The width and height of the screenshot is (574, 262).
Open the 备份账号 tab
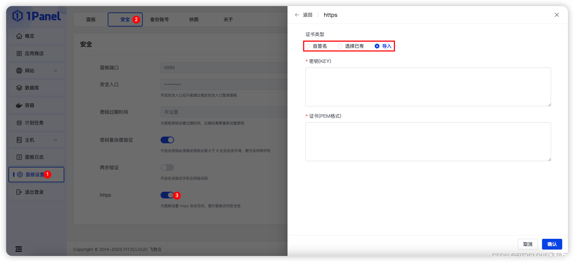click(x=160, y=20)
